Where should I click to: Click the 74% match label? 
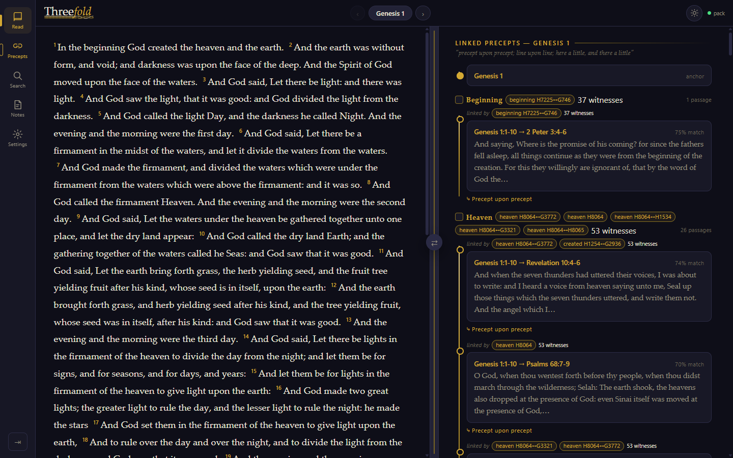click(x=689, y=263)
